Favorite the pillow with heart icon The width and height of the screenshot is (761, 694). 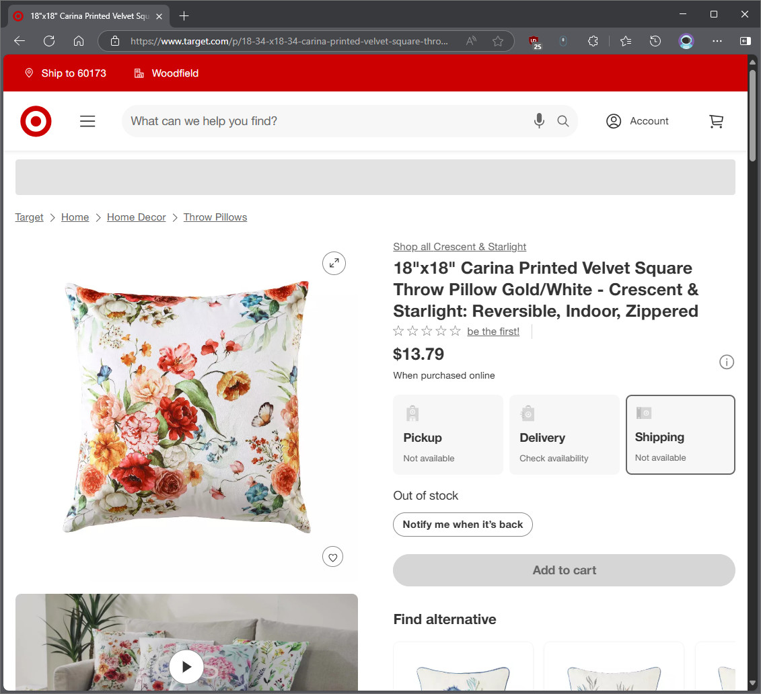pyautogui.click(x=333, y=557)
